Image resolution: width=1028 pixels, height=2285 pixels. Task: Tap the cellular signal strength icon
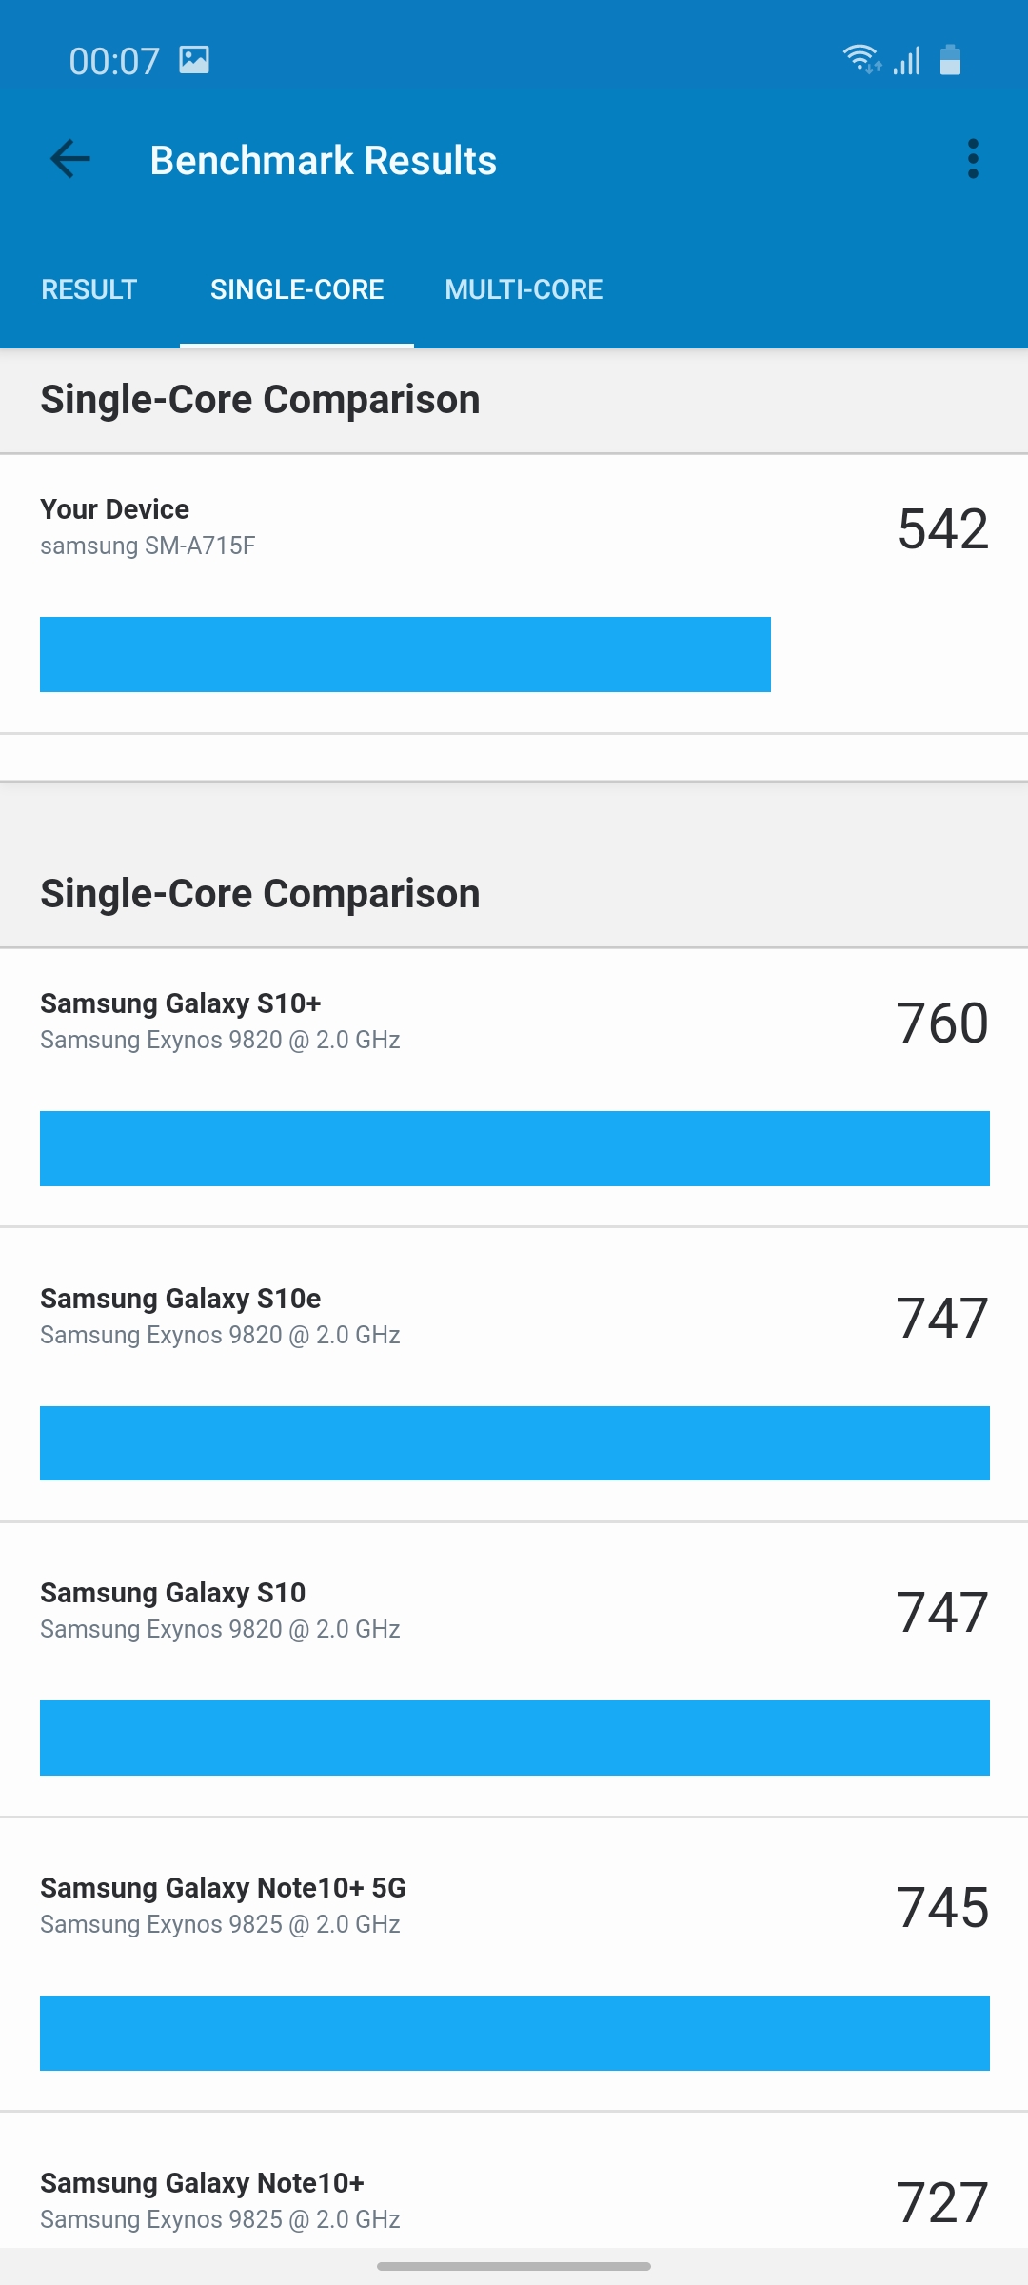click(x=907, y=61)
